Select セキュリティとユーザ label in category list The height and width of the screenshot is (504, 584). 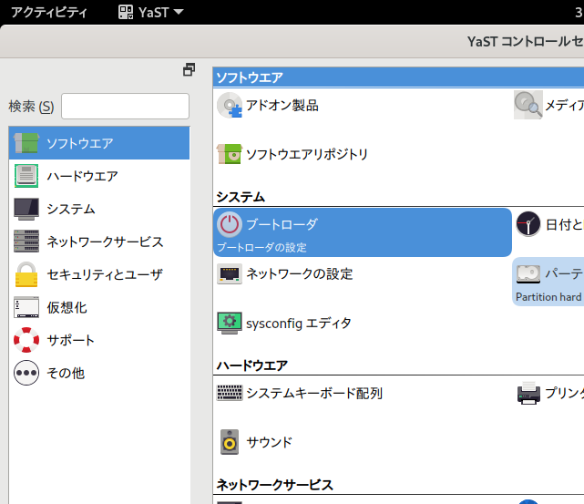105,274
